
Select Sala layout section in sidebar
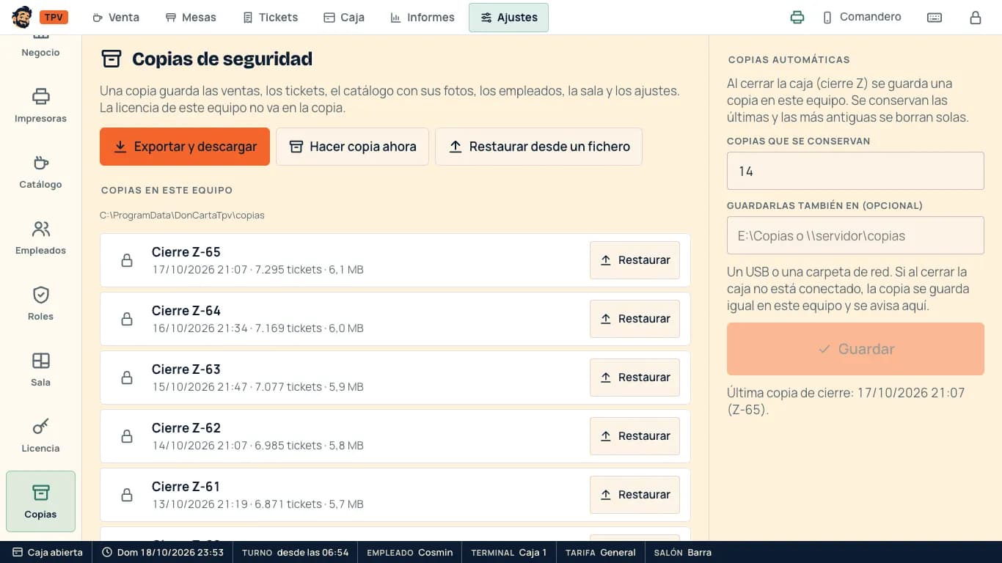(x=40, y=369)
